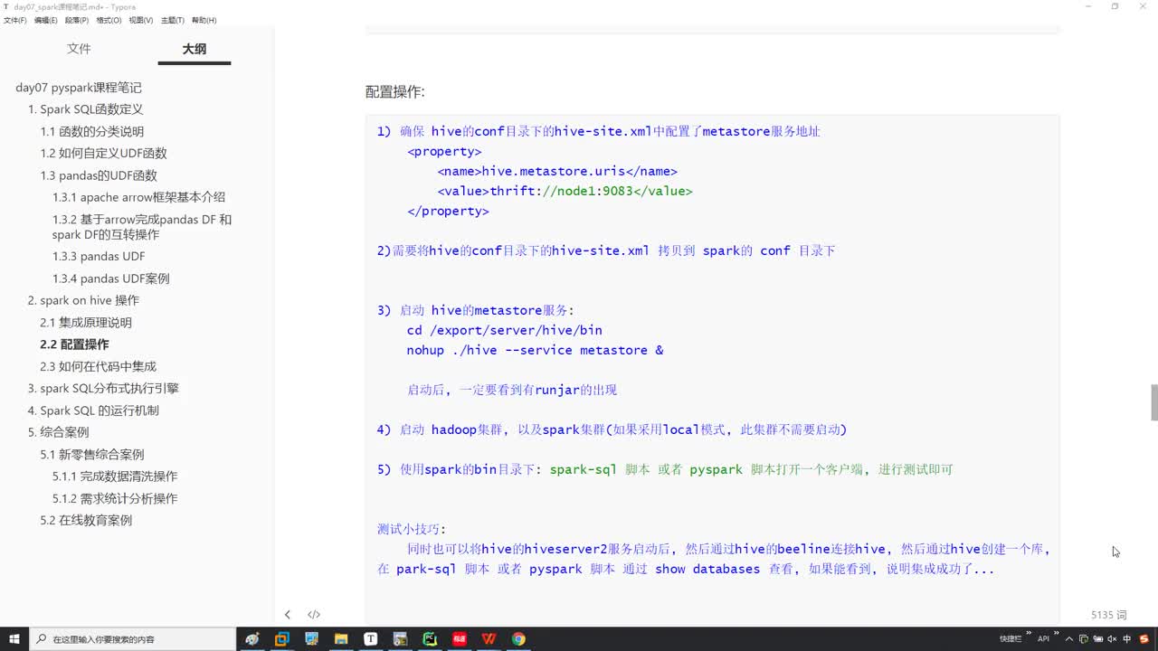Click nohup ./hive --service metastore & line

(x=535, y=350)
